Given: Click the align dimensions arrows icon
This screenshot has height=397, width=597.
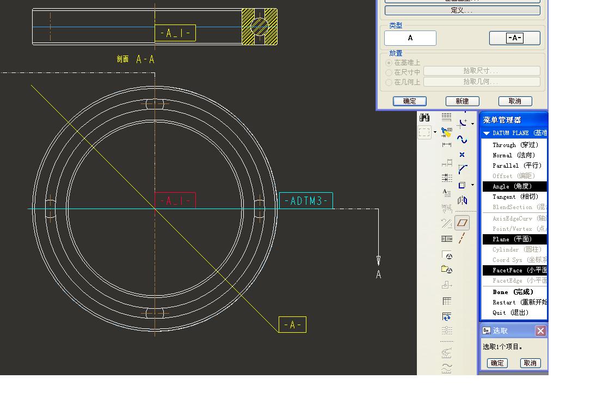Looking at the screenshot, I should coord(447,178).
